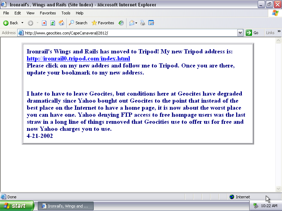Select the Ironrail's taskbar window button
Screen dimensions: 282x211
tap(66, 206)
